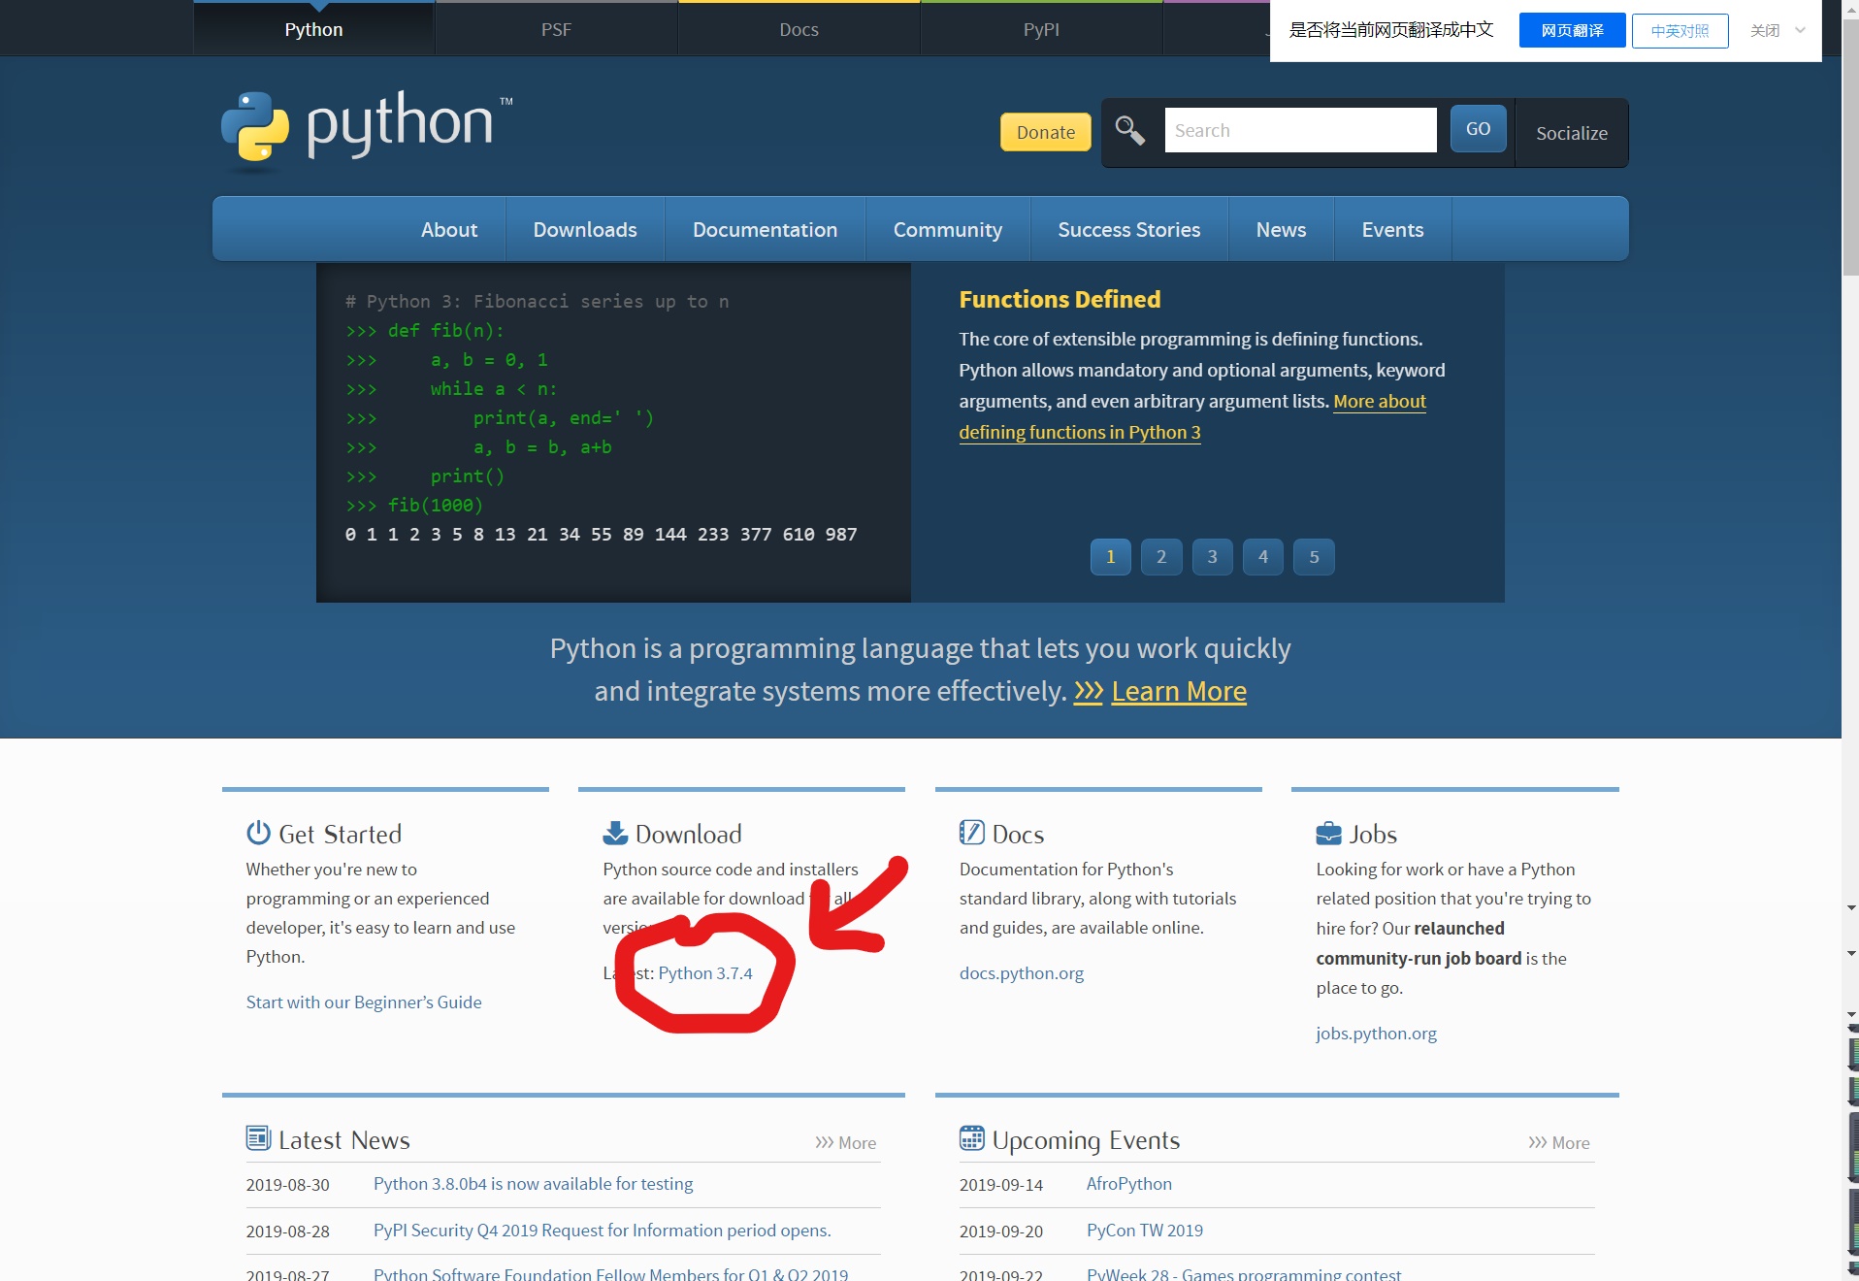Click the GO search button

(x=1478, y=129)
